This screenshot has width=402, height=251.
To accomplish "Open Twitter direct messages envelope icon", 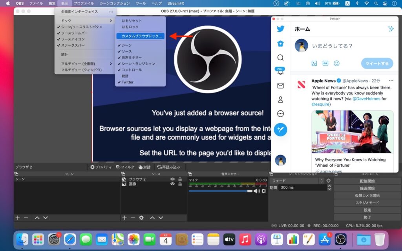I will tap(280, 85).
